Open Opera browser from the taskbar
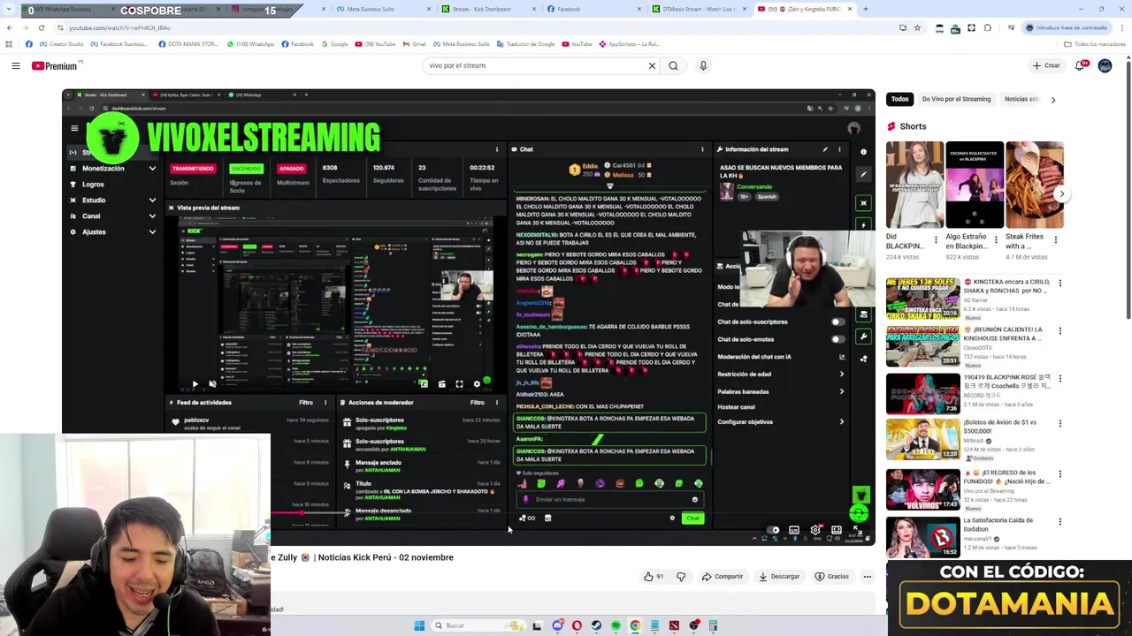This screenshot has height=636, width=1132. click(577, 625)
